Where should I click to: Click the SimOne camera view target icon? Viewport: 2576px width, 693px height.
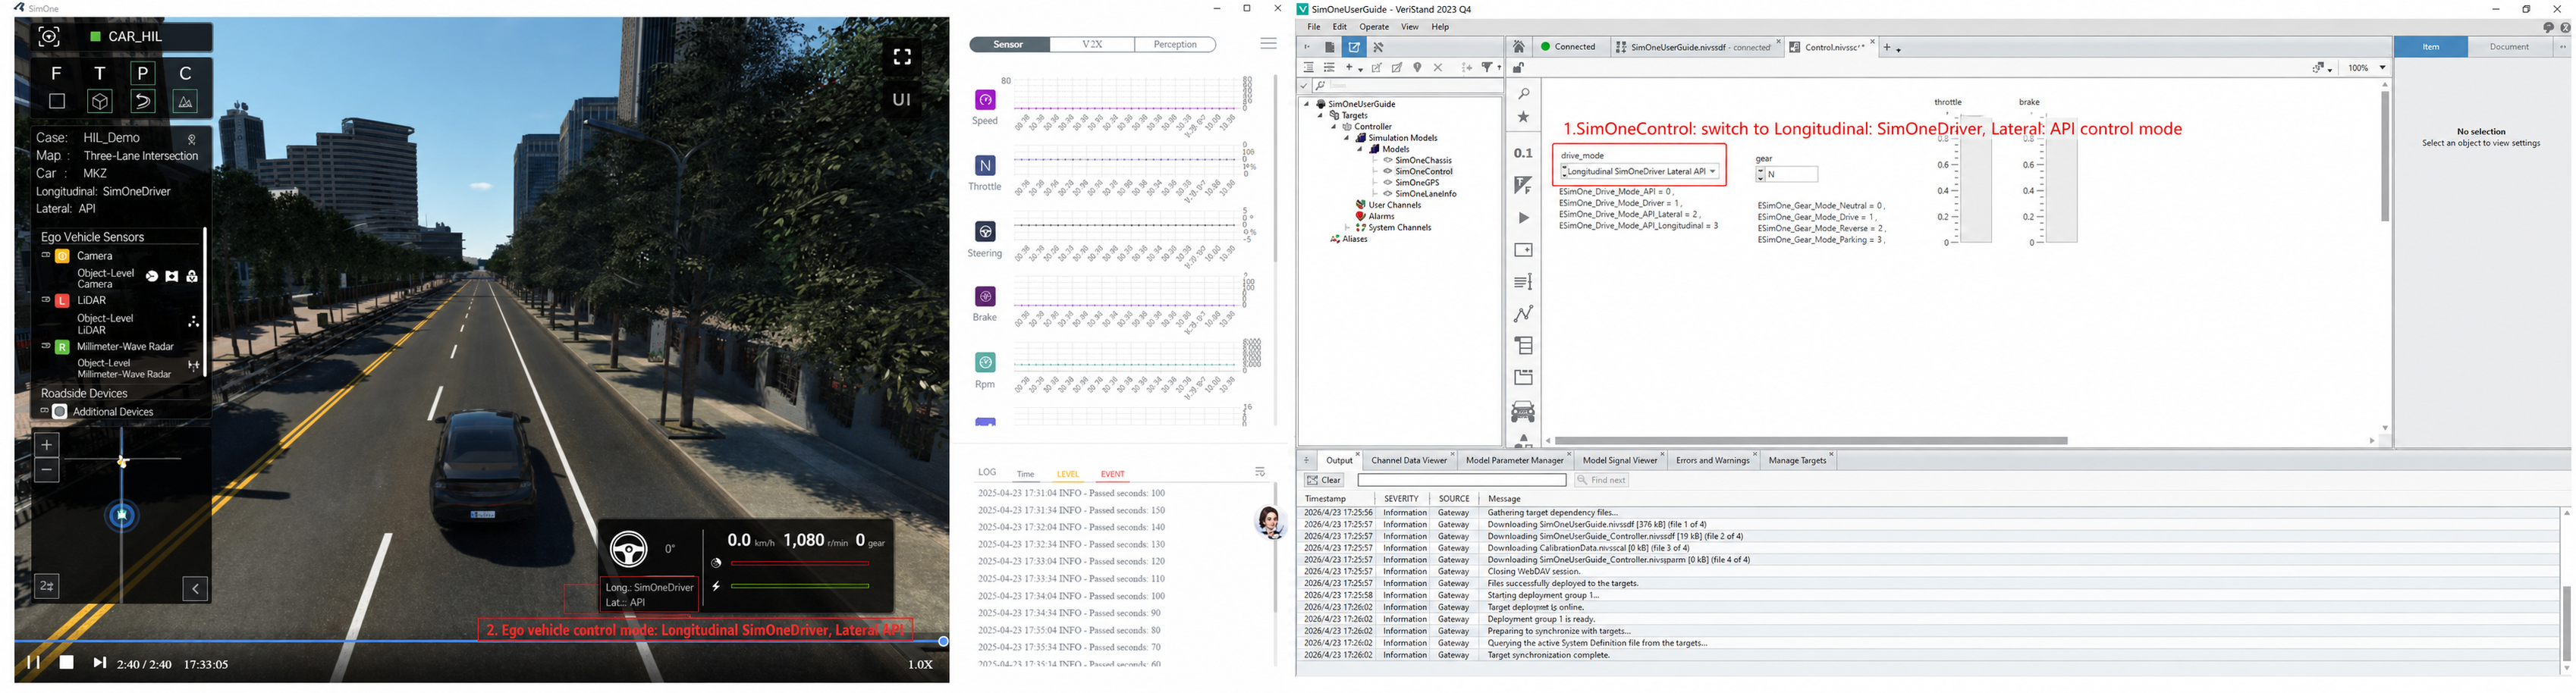49,37
